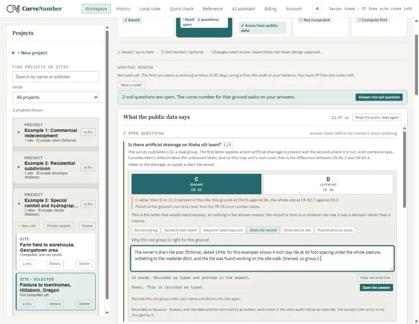The width and height of the screenshot is (419, 324).
Task: Pin Example 1: Commercial redevelopment project
Action: click(88, 132)
